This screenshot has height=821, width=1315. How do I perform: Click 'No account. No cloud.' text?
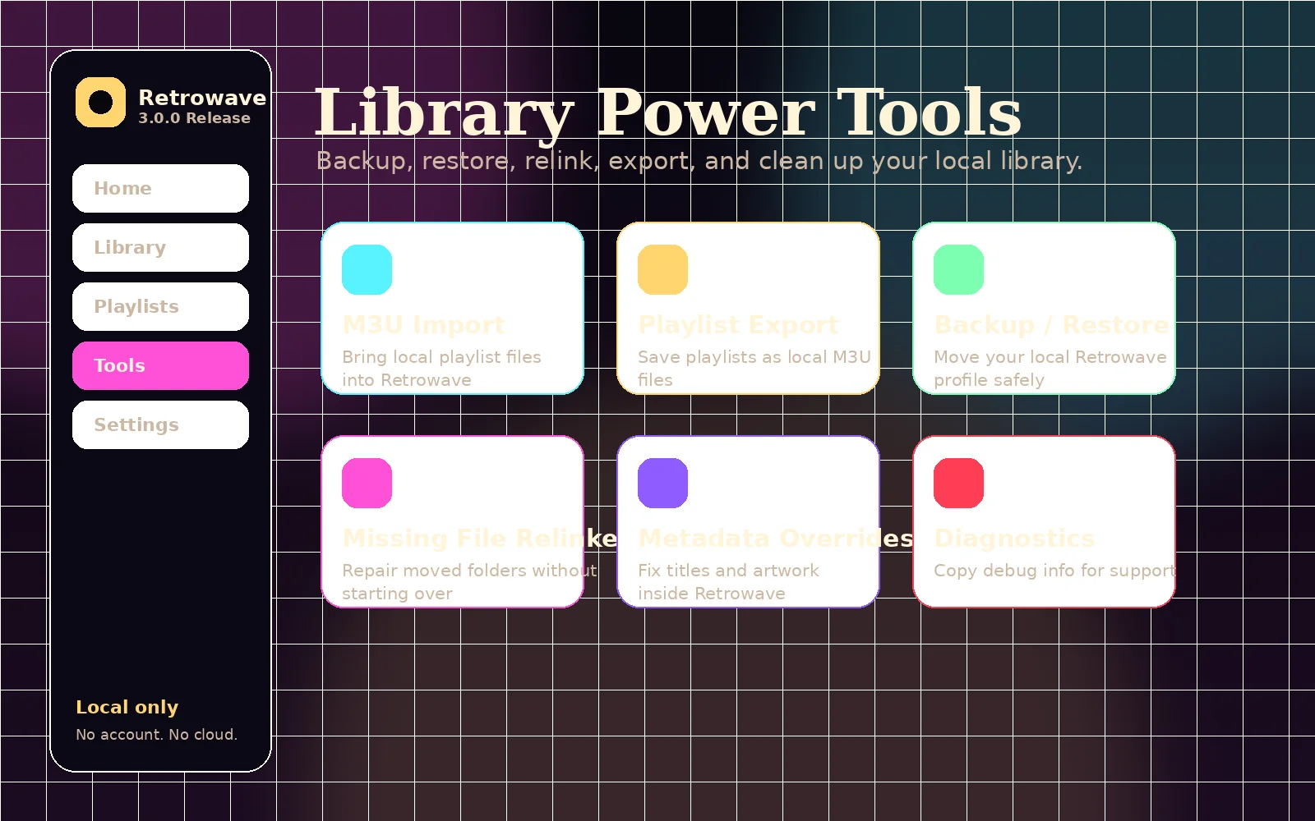click(156, 735)
